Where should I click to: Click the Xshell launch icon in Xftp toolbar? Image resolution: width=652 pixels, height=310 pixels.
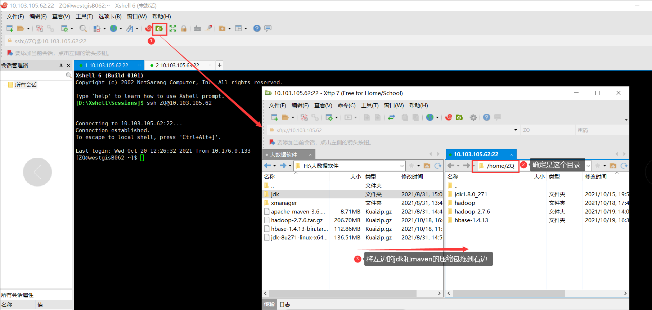tap(449, 117)
